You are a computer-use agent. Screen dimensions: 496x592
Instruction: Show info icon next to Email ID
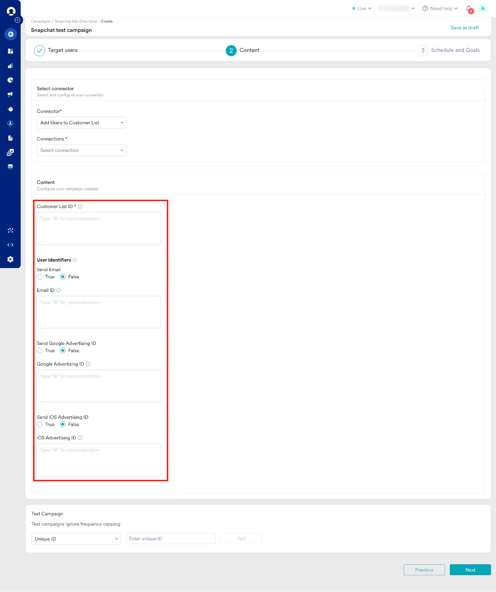58,290
